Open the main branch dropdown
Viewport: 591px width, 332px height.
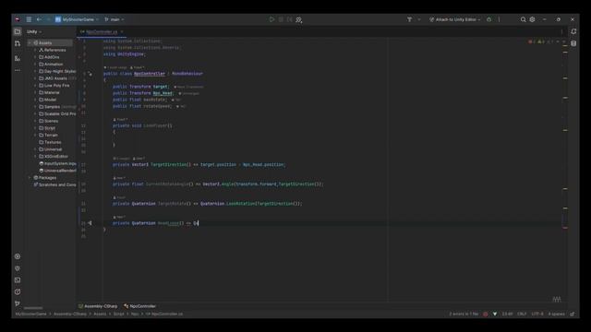click(x=115, y=19)
